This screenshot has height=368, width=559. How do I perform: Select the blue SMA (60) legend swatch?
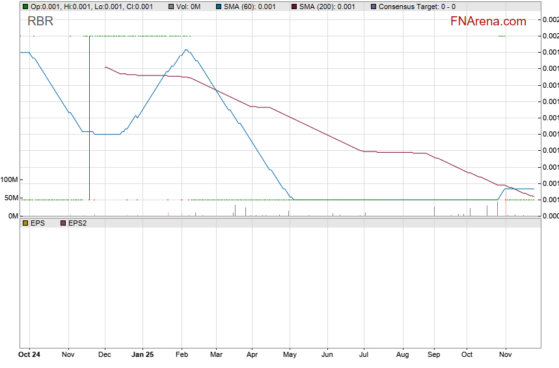pos(218,7)
